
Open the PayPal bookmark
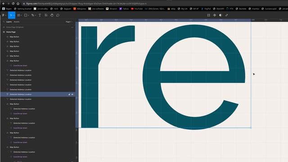pos(206,9)
